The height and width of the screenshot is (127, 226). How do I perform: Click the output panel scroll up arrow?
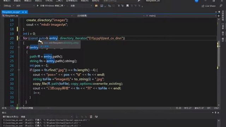point(219,121)
